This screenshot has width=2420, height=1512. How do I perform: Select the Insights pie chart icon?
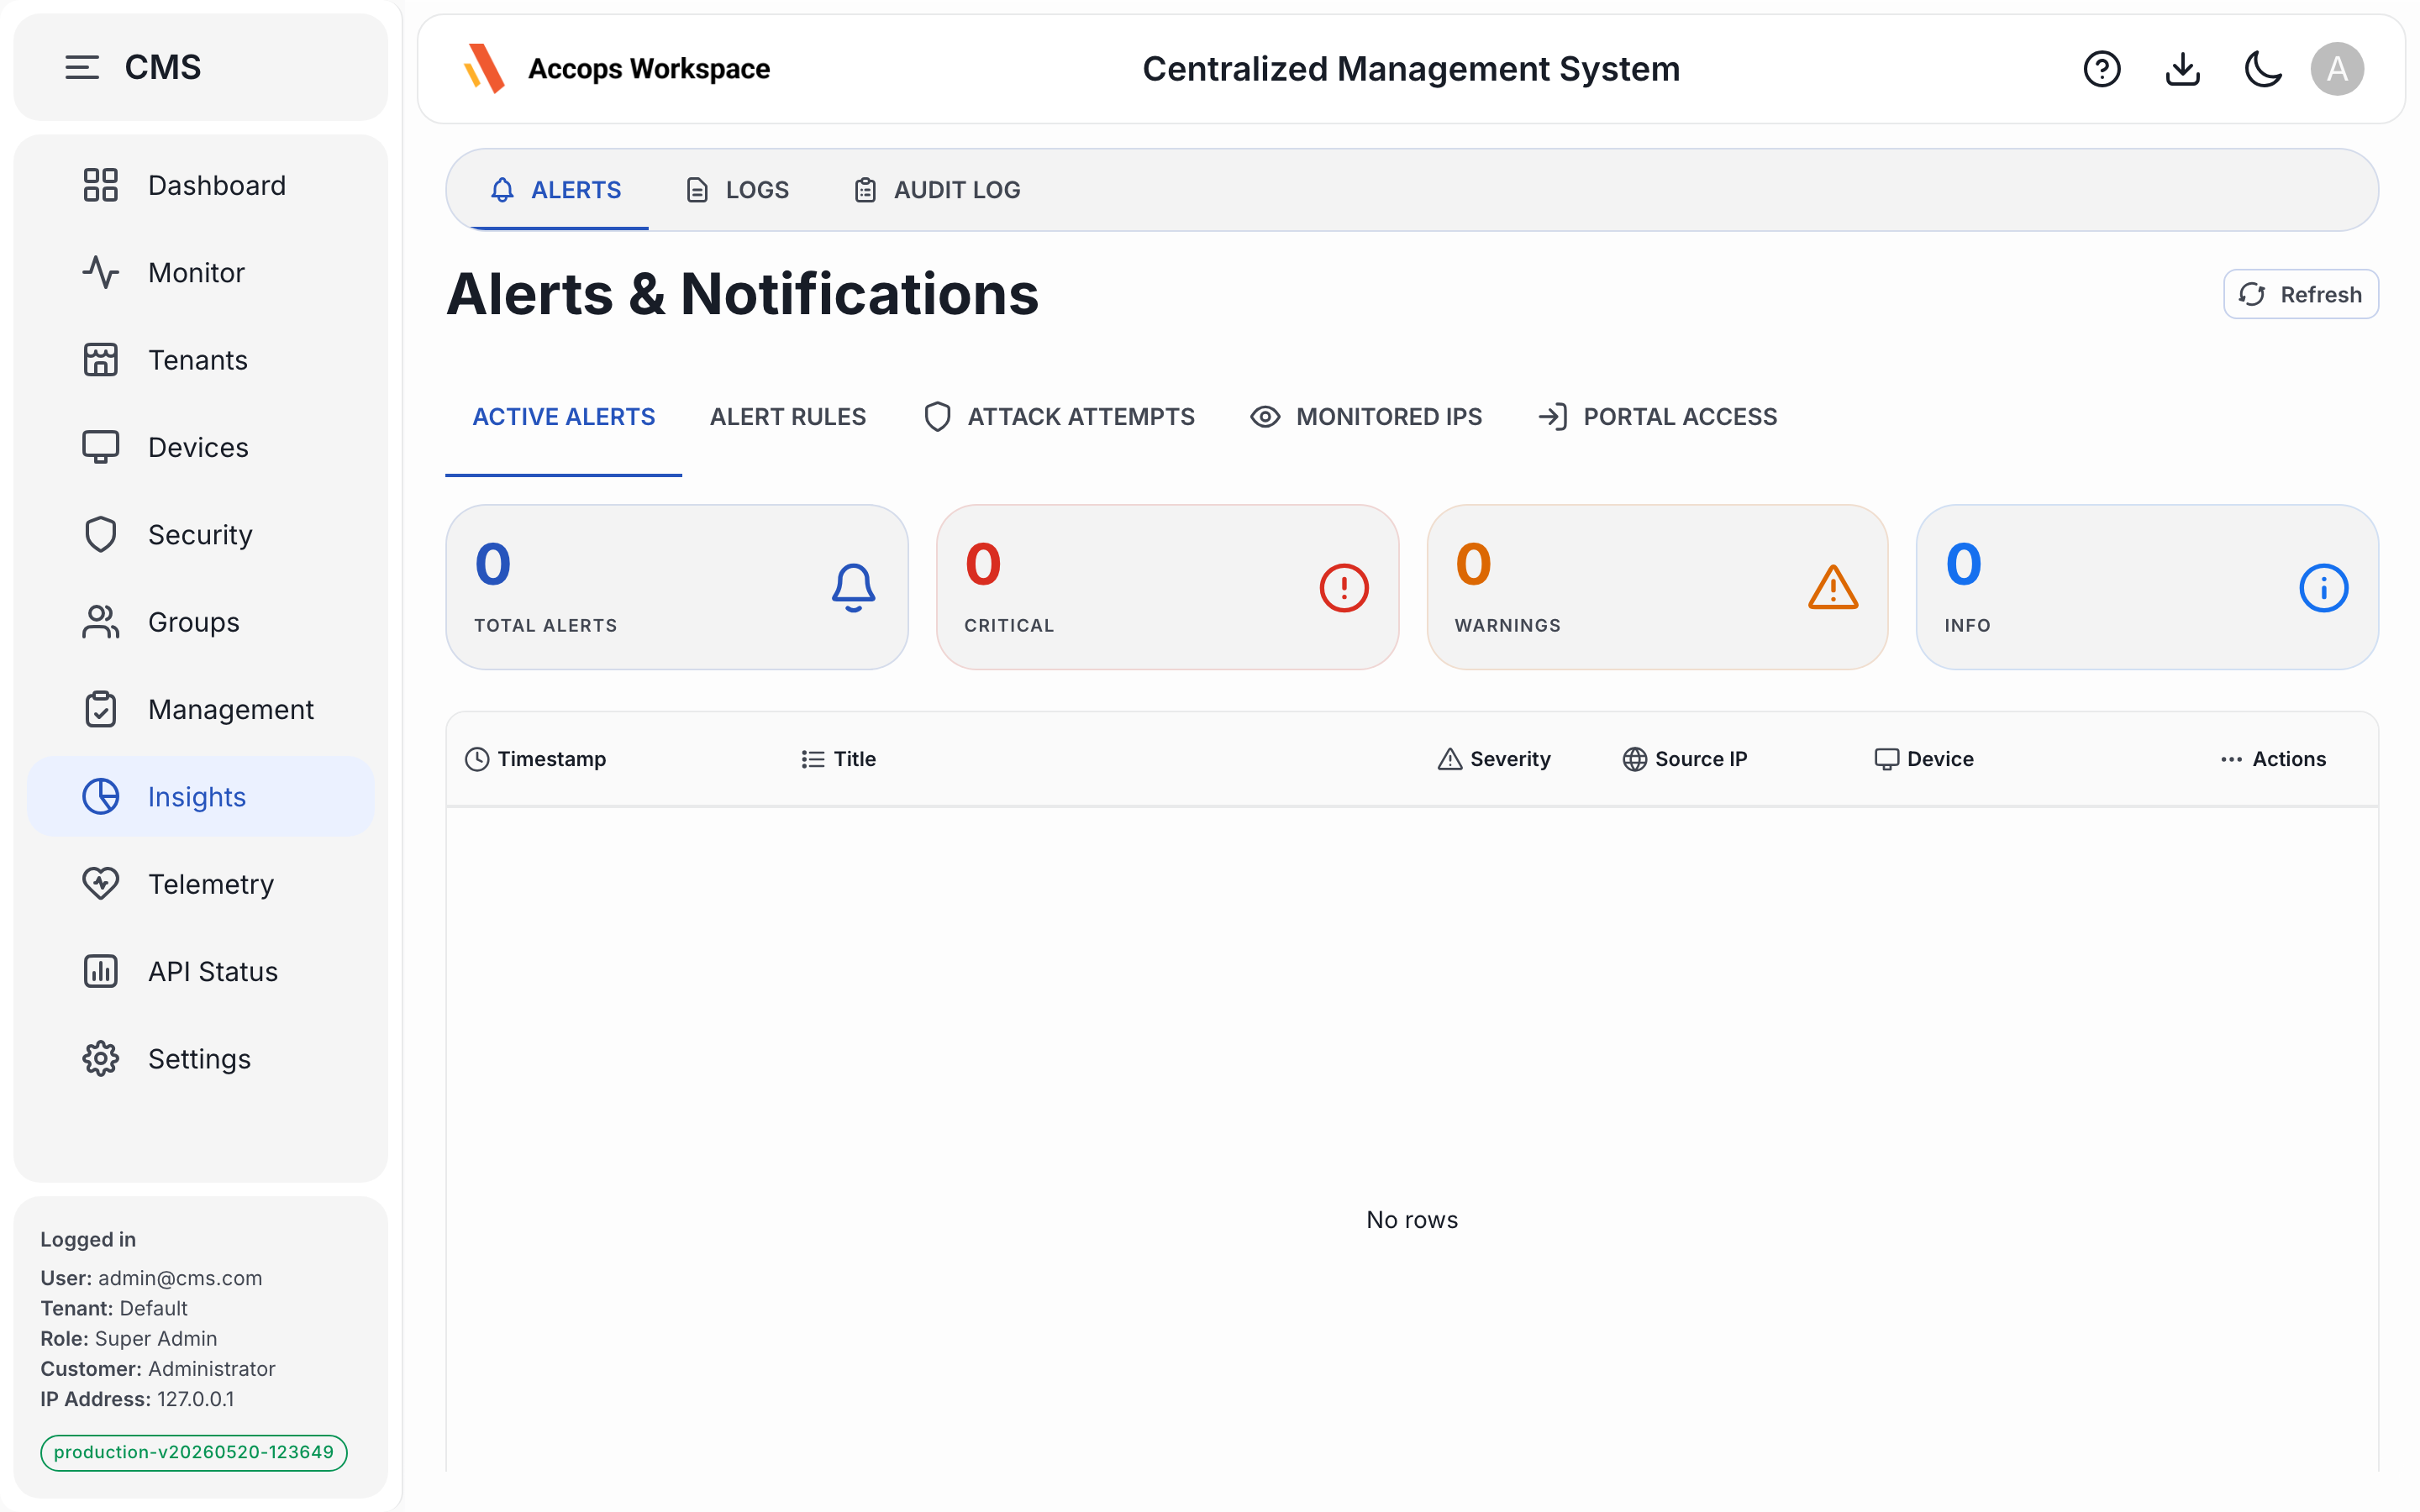[100, 796]
